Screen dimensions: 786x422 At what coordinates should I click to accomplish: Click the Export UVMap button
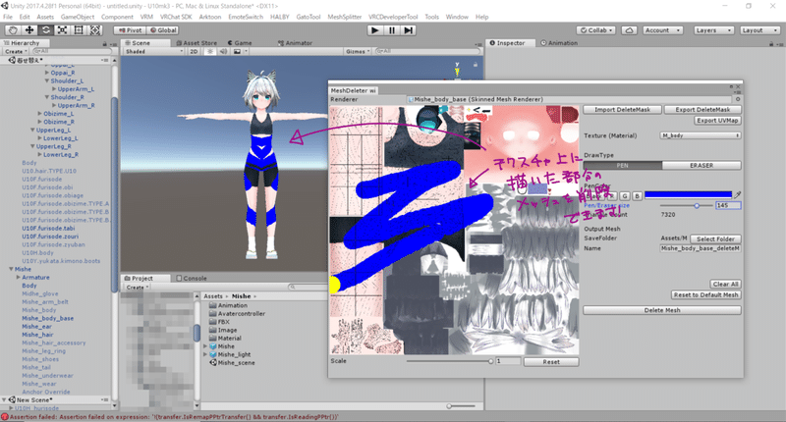[717, 121]
